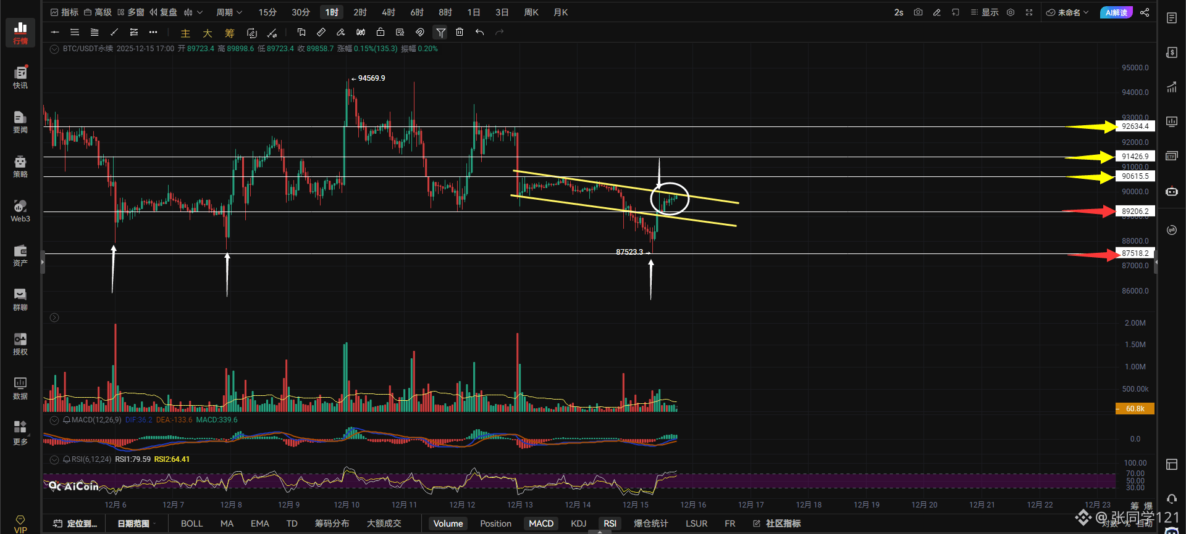The height and width of the screenshot is (534, 1186).
Task: Share the chart via share icon
Action: point(1145,12)
